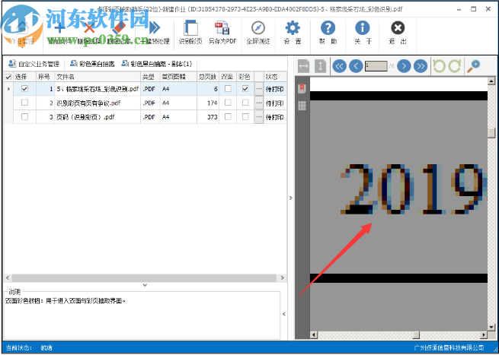The height and width of the screenshot is (355, 499).
Task: Select file 识别彩页有页有争议.pdf
Action: [88, 103]
